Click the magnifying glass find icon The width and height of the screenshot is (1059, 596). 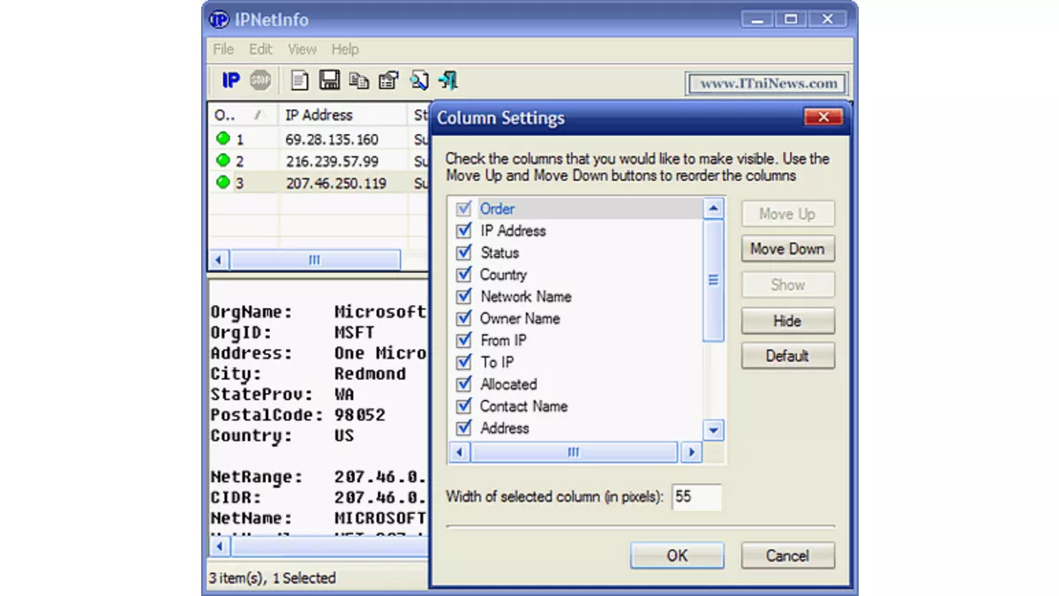point(418,81)
